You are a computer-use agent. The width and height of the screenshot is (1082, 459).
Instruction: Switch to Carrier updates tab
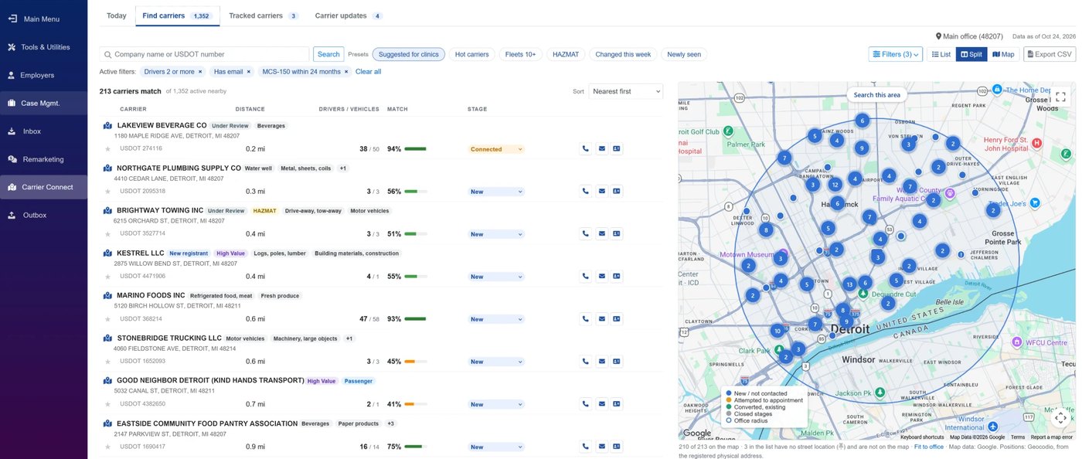click(x=348, y=15)
